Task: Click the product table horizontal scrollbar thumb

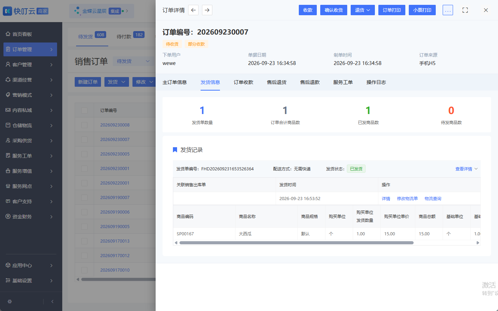Action: pos(296,243)
